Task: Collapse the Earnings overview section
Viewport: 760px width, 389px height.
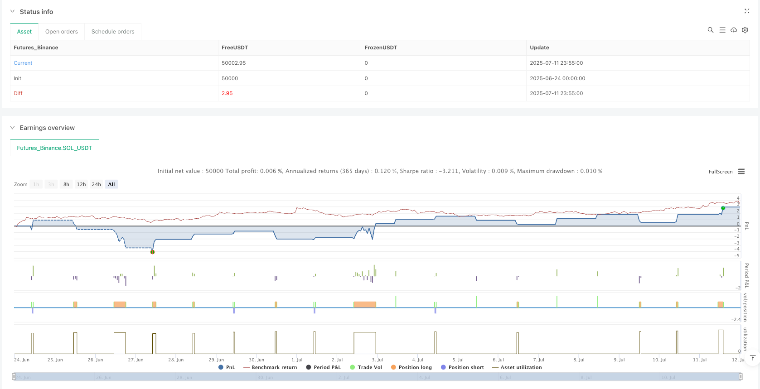Action: [13, 128]
